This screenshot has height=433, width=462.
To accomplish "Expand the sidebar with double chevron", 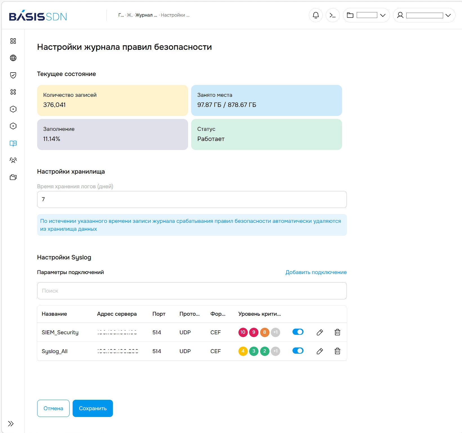I will point(11,424).
